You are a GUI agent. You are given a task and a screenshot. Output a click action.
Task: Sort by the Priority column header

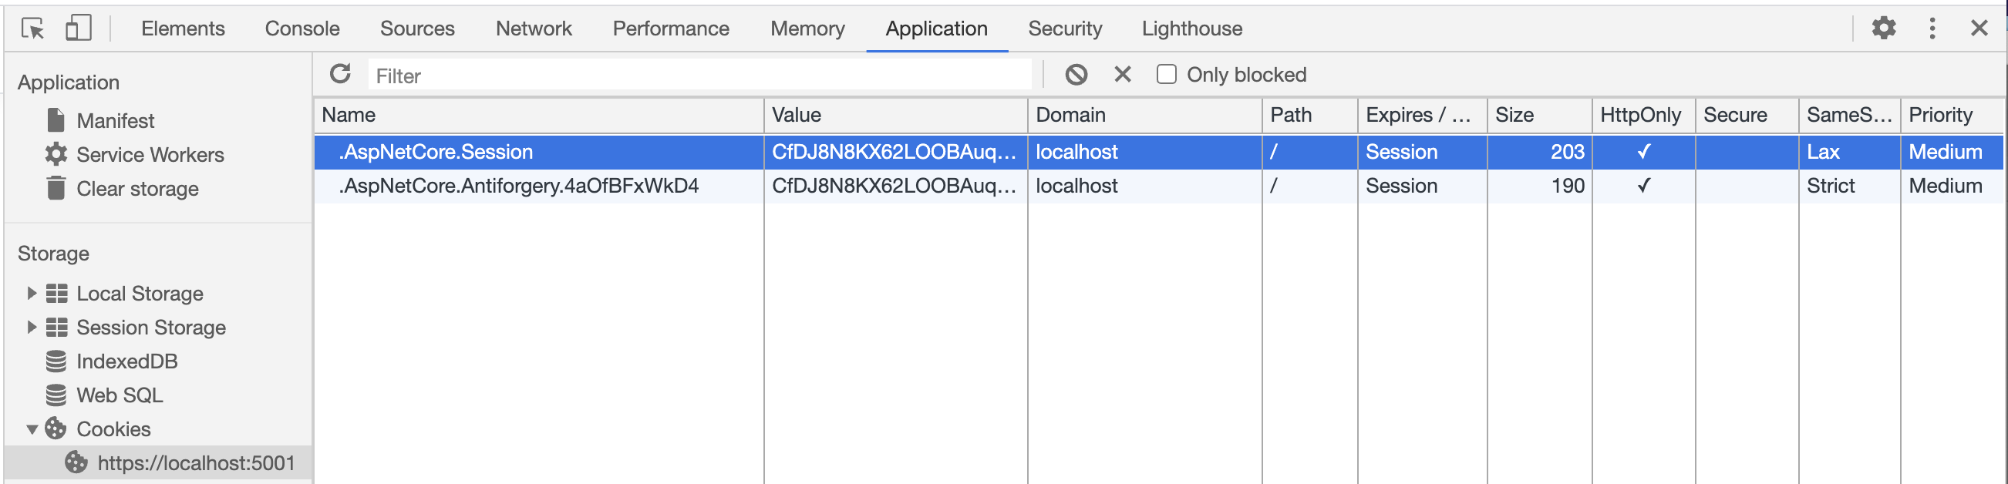(x=1952, y=116)
